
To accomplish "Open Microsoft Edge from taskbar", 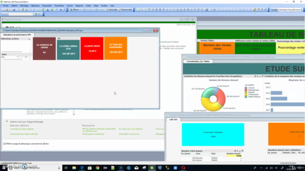I will coord(82,168).
